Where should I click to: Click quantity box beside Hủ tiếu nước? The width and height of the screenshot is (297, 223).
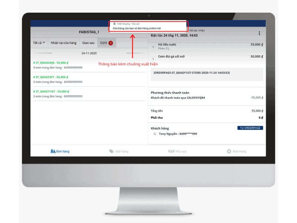(153, 47)
